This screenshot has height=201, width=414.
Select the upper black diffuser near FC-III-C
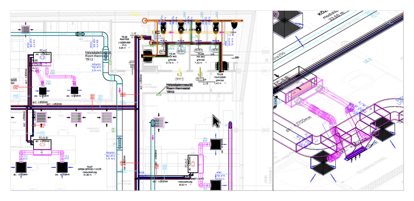[216, 144]
